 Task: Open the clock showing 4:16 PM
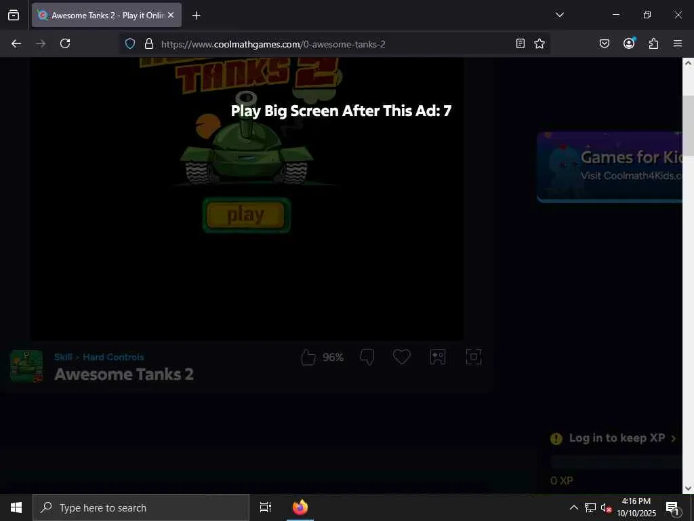[x=636, y=507]
